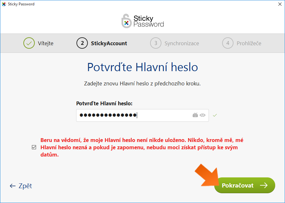Click the step 2 circle icon
285x203 pixels.
point(82,43)
